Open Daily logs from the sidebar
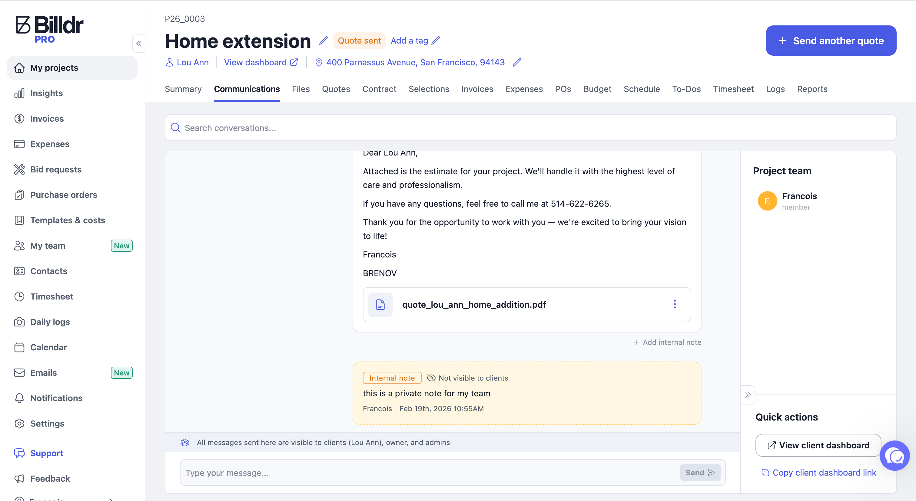916x501 pixels. (50, 322)
